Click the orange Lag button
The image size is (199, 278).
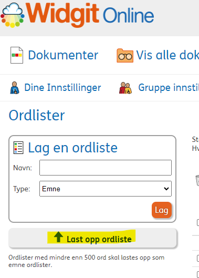(x=162, y=210)
